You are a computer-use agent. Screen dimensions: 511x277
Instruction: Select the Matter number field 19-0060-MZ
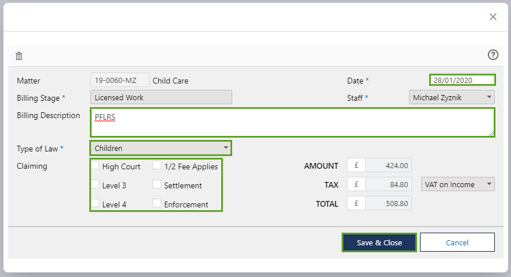pos(120,81)
